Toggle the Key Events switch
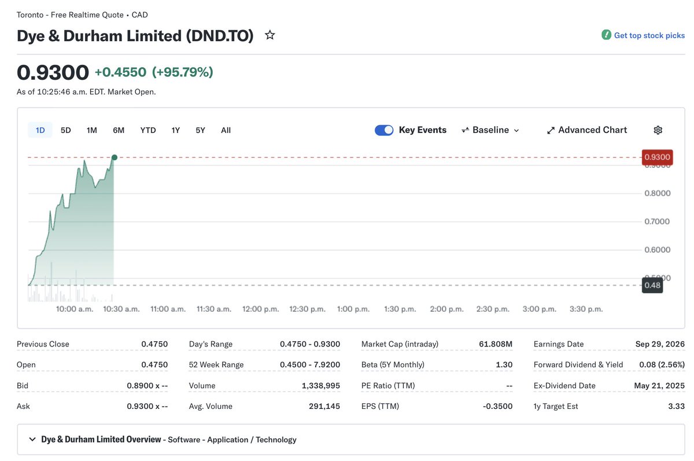Viewport: 694px width, 461px height. [x=384, y=130]
